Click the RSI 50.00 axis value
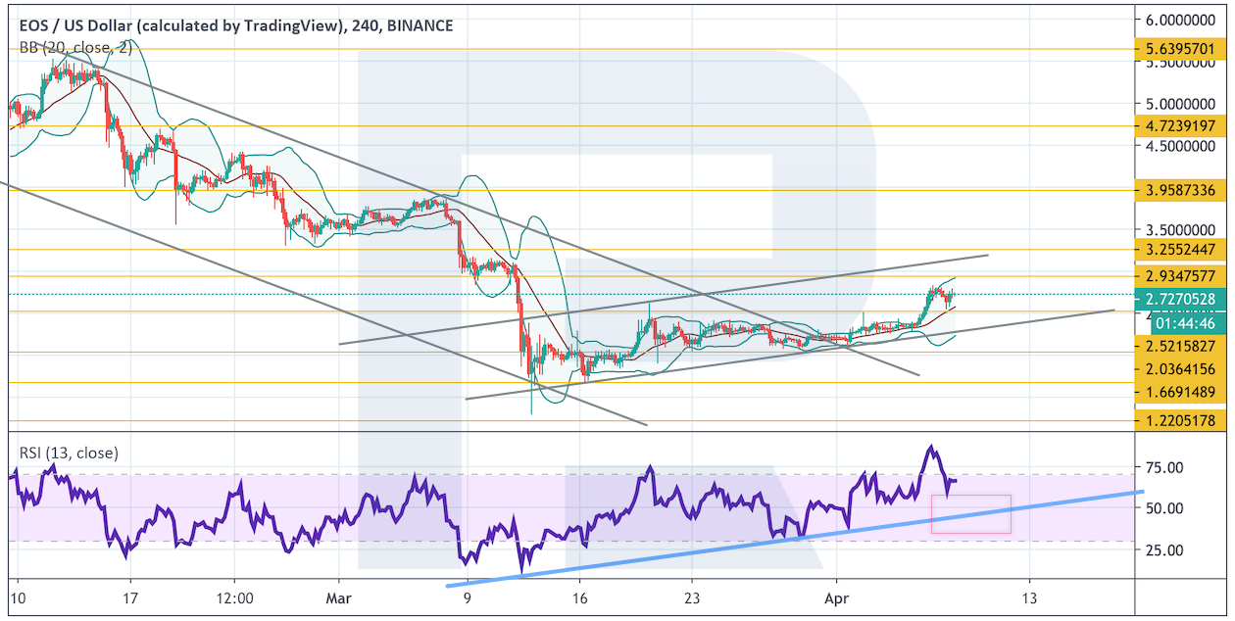This screenshot has height=621, width=1235. point(1166,508)
